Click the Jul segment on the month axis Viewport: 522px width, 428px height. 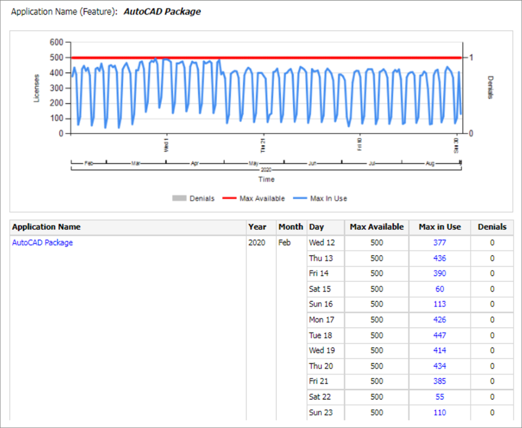click(x=372, y=163)
